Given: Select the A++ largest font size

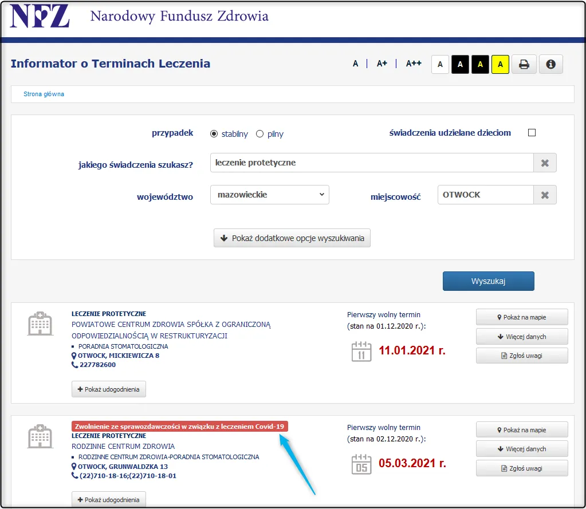Looking at the screenshot, I should click(413, 64).
